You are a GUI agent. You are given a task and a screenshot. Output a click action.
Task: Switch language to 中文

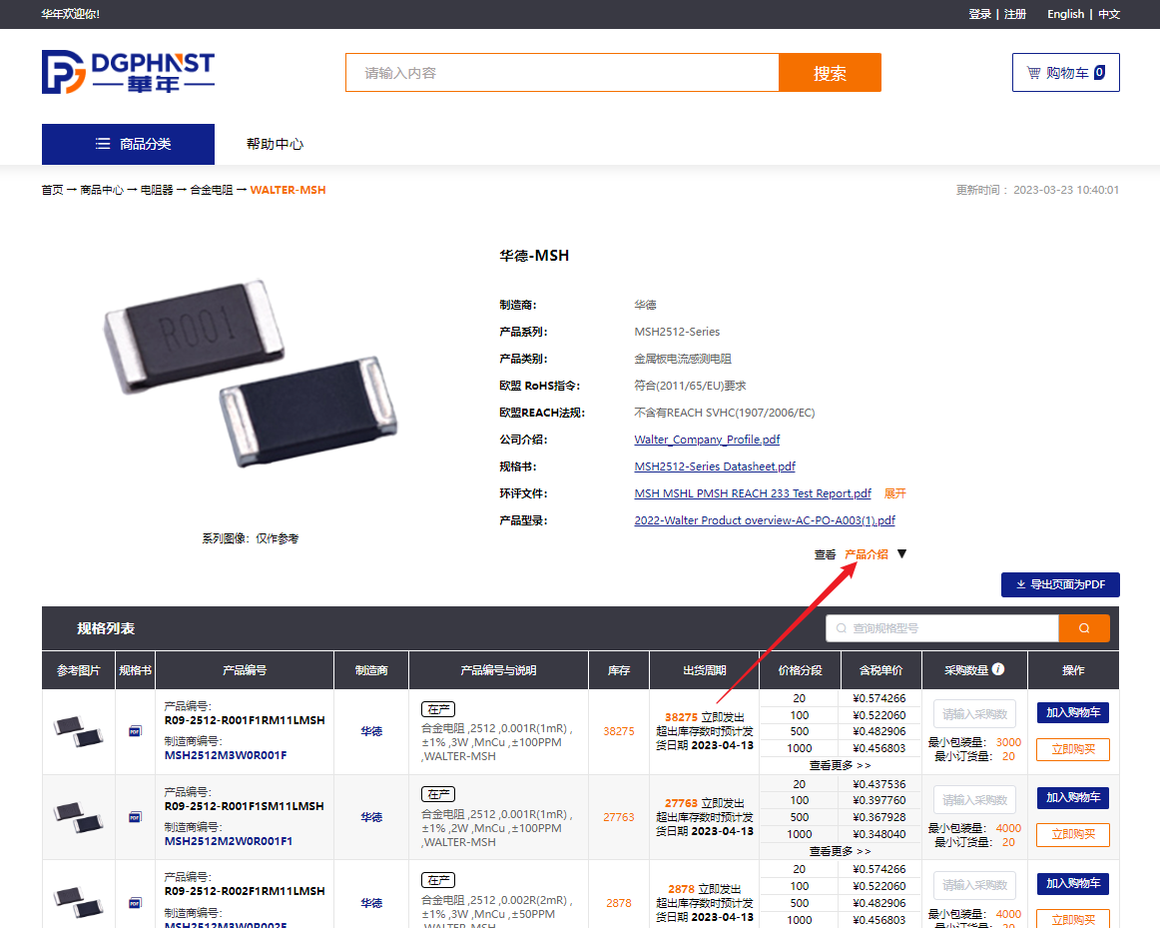(x=1109, y=14)
